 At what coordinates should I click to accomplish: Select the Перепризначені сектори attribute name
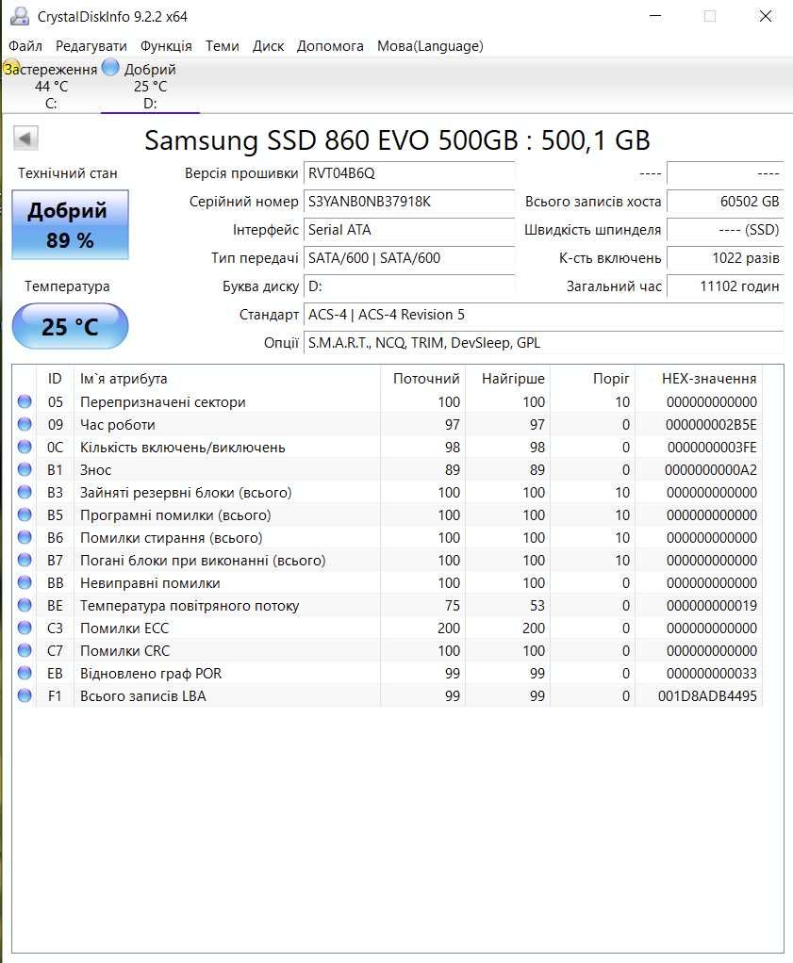(163, 402)
